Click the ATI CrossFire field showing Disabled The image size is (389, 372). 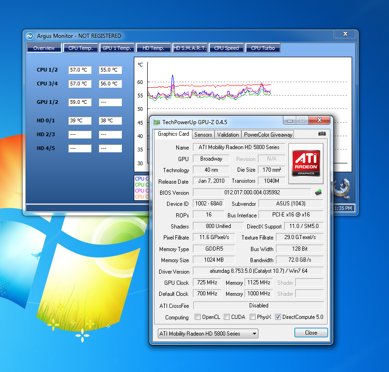click(258, 306)
